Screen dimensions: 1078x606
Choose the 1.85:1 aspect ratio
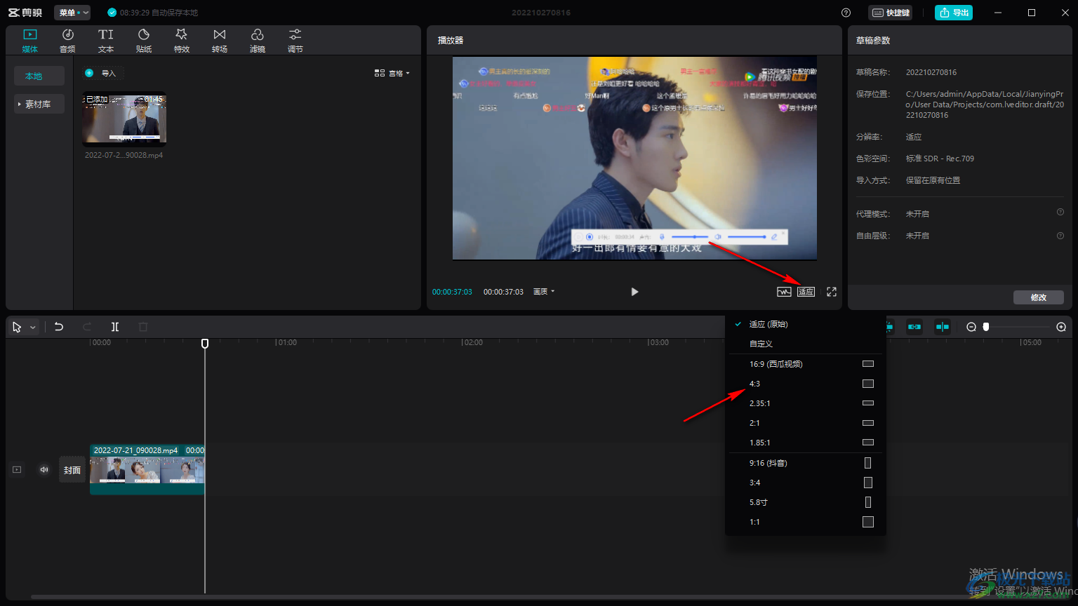(x=806, y=443)
